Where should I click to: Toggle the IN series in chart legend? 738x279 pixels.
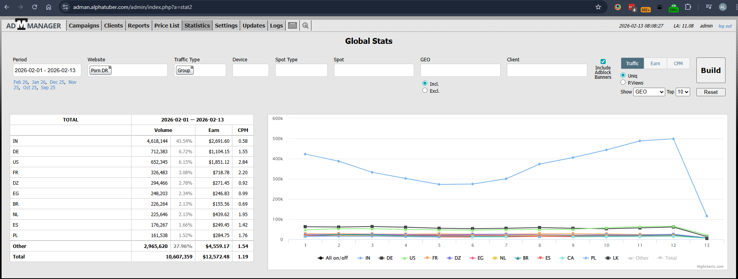tap(364, 258)
